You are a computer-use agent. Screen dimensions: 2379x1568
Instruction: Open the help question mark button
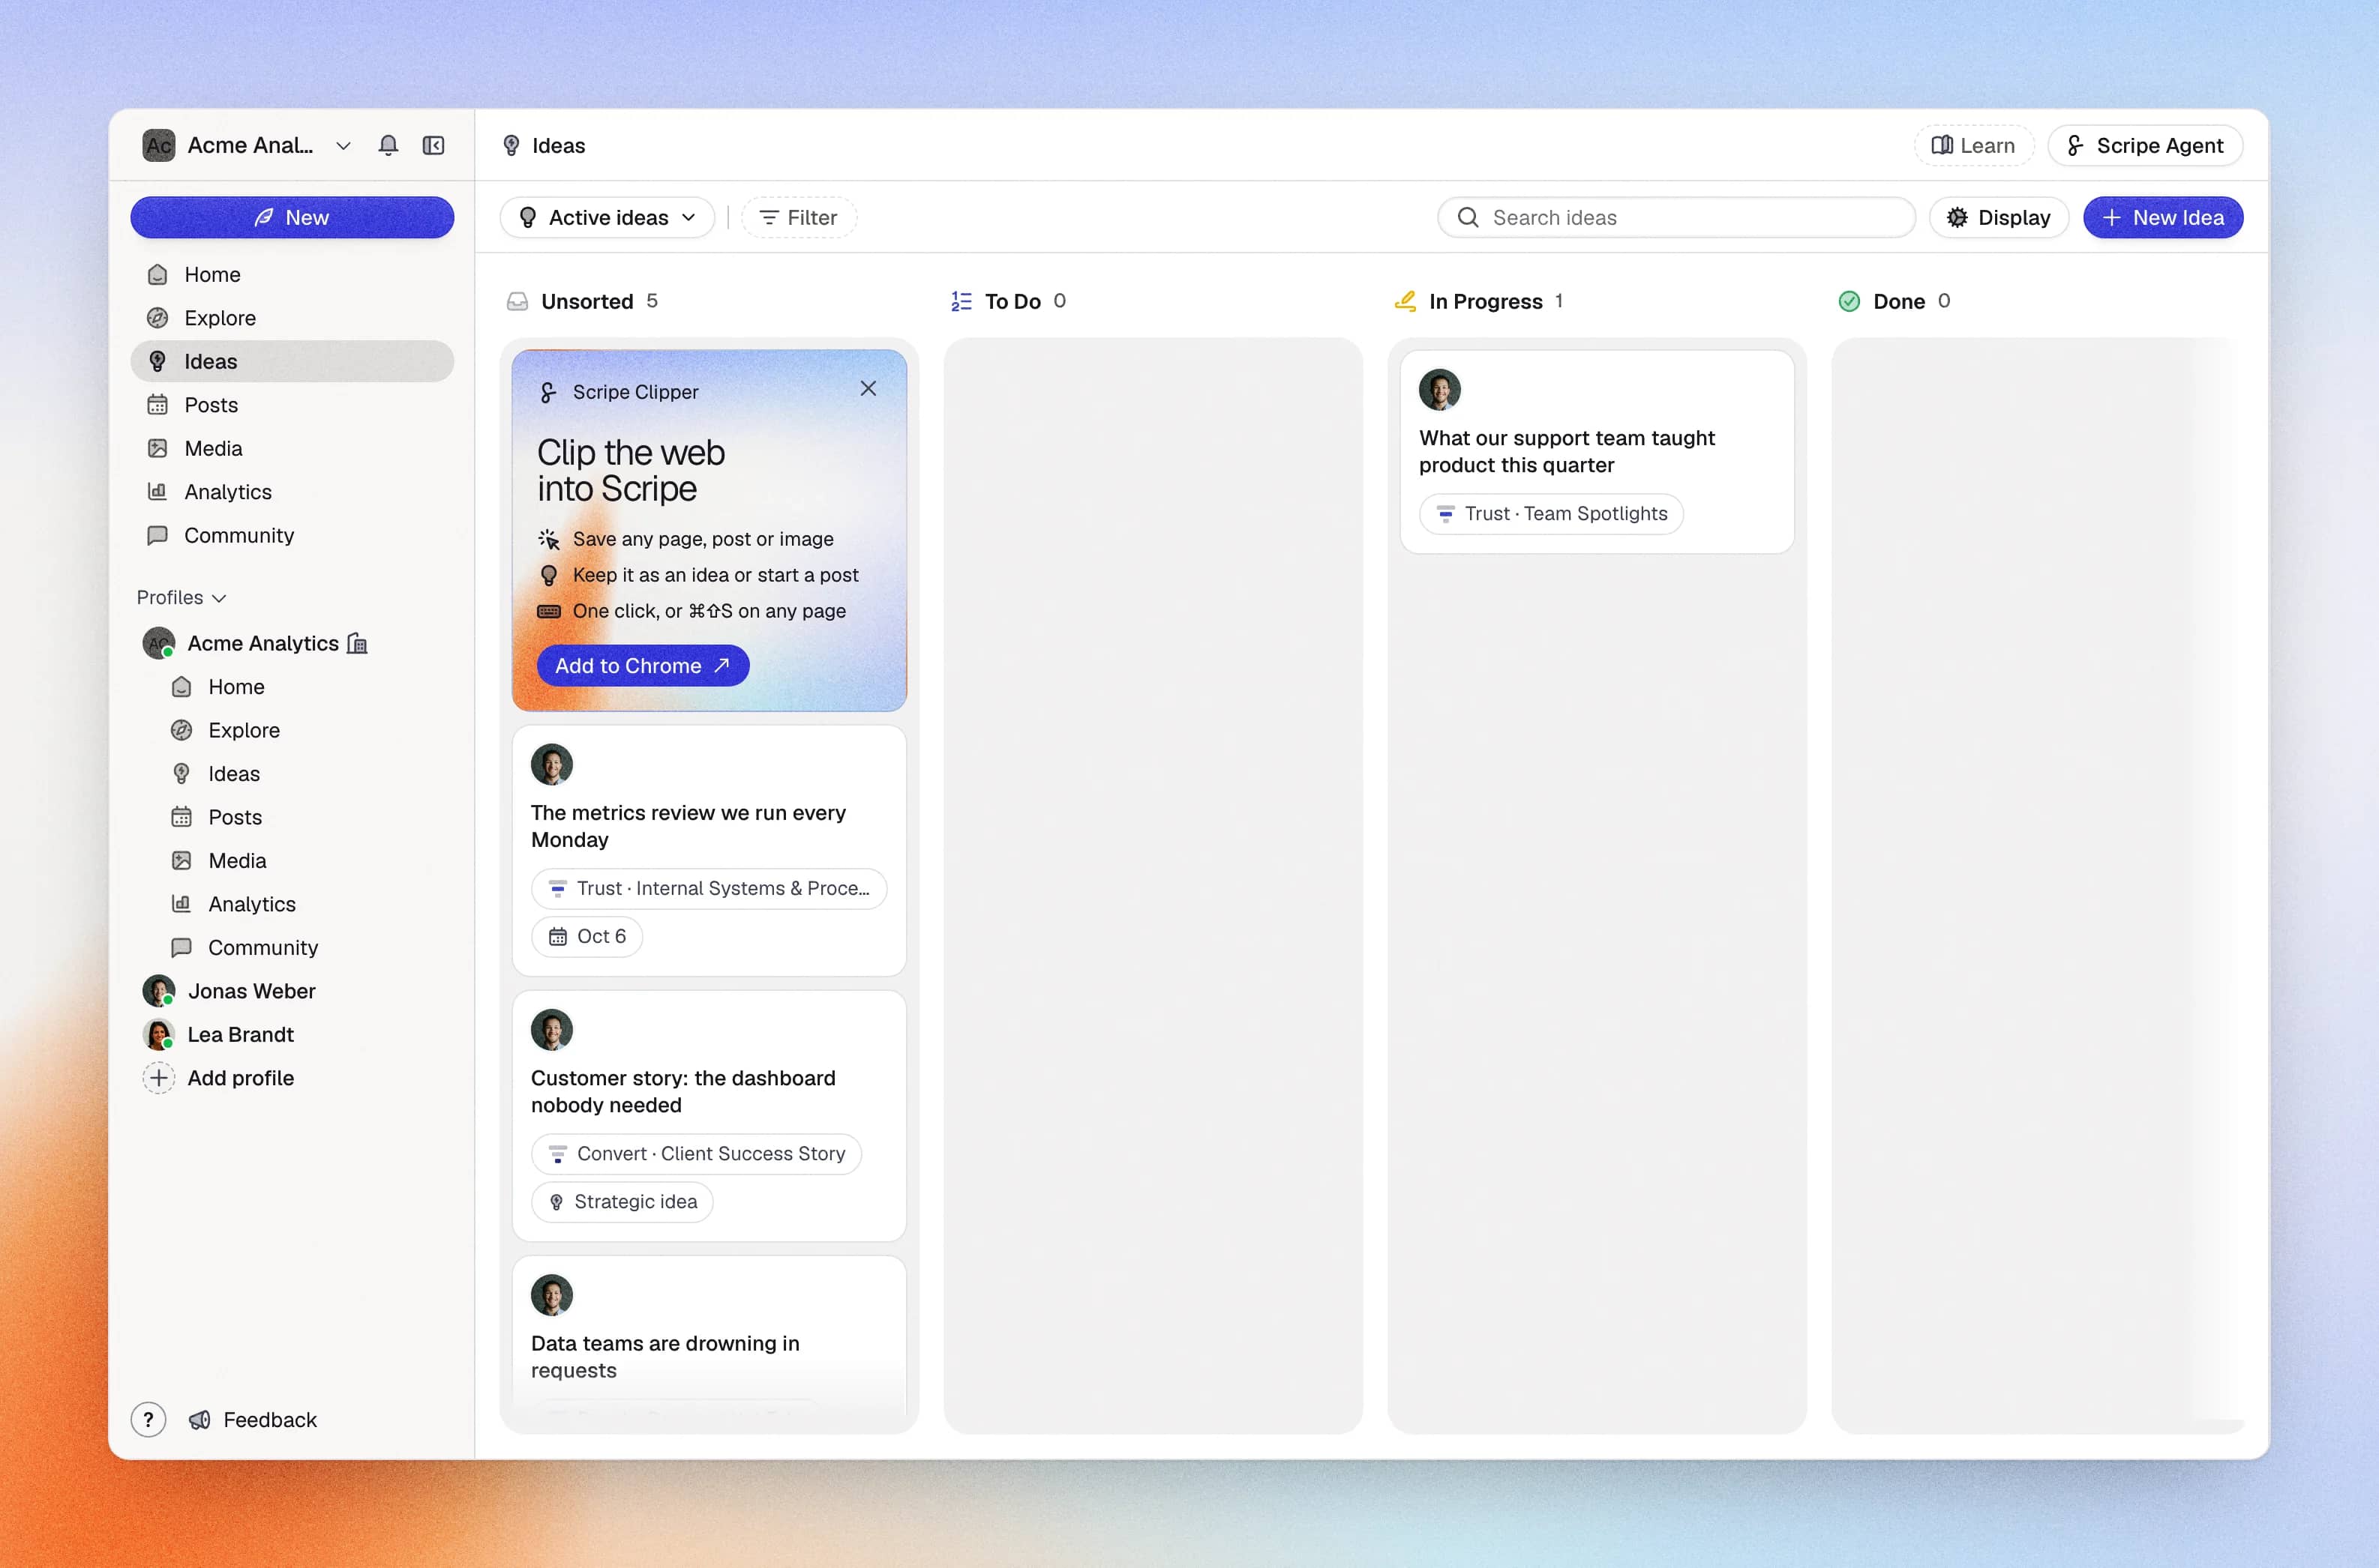coord(148,1419)
